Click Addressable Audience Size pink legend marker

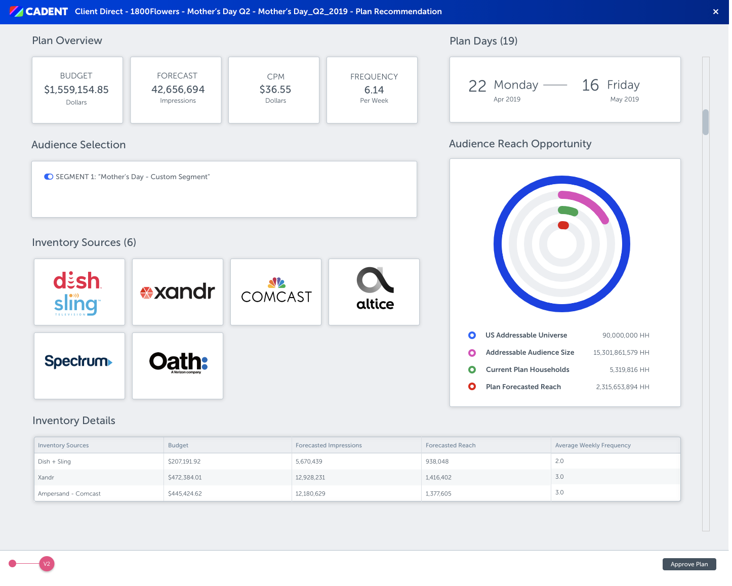472,353
